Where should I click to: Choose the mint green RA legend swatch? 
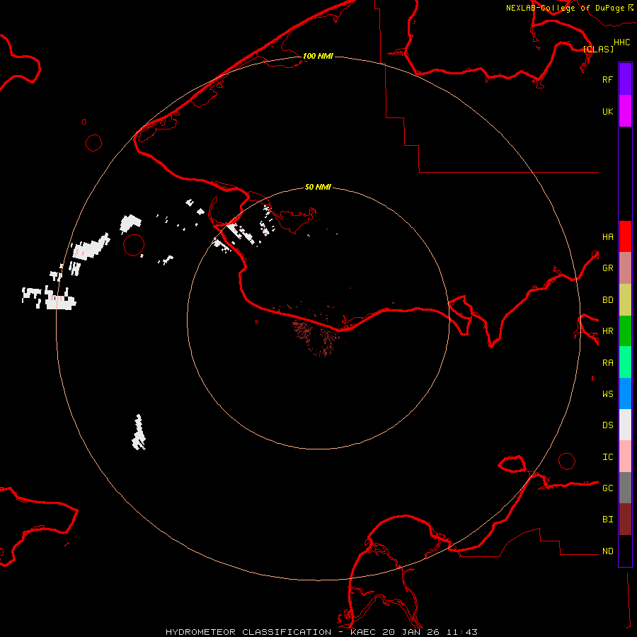click(x=625, y=362)
